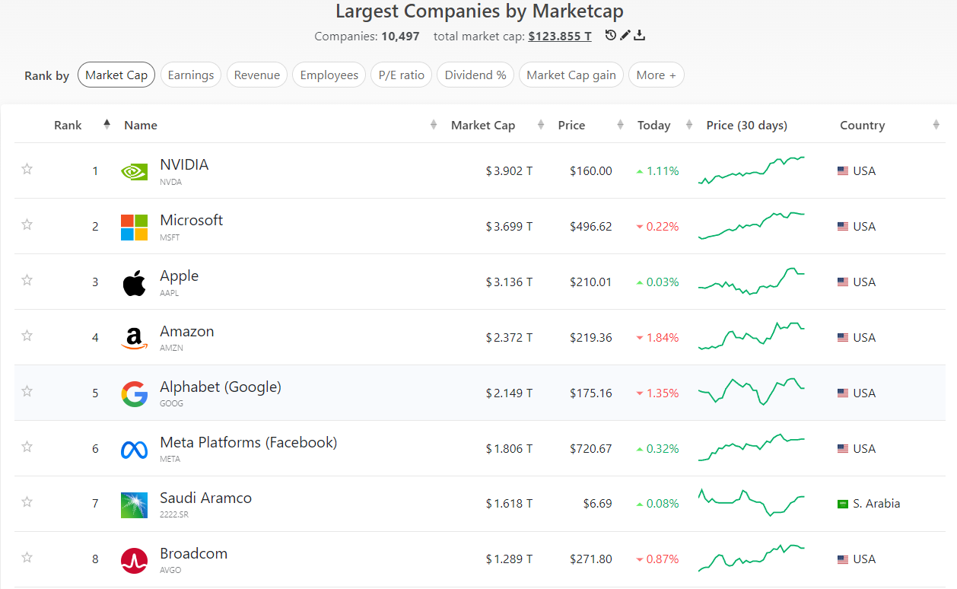This screenshot has width=957, height=589.
Task: Toggle the favorite star for Amazon
Action: [x=27, y=336]
